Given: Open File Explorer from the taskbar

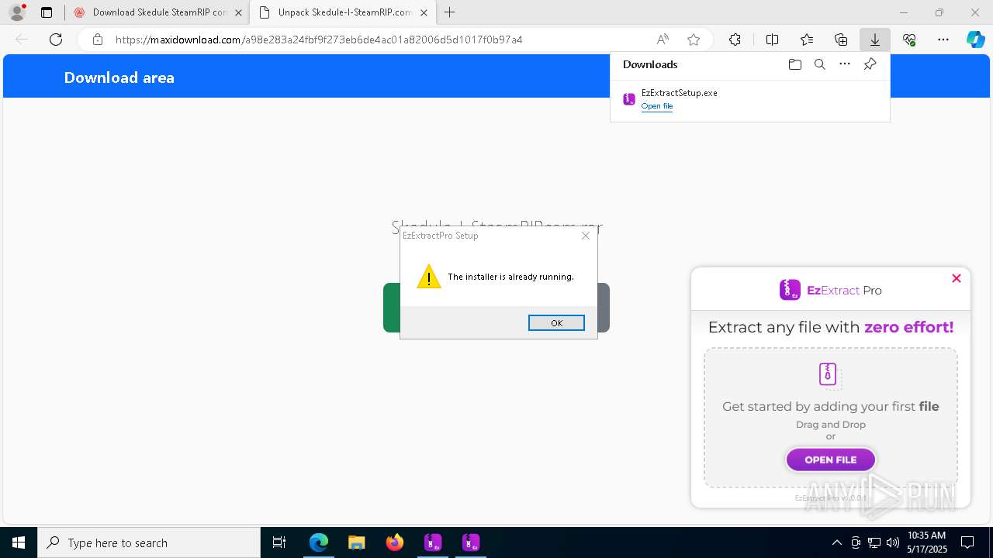Looking at the screenshot, I should click(356, 542).
